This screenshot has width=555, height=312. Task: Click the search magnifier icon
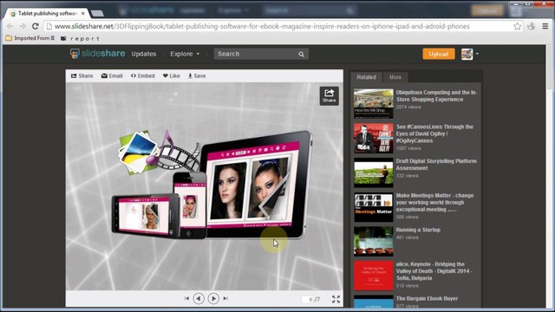[x=301, y=54]
